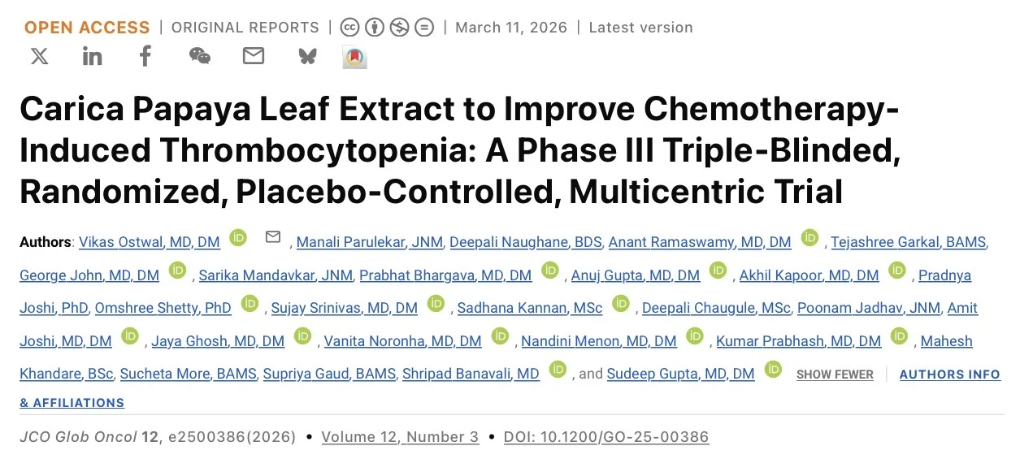This screenshot has width=1033, height=459.
Task: Share article on Facebook
Action: [145, 56]
